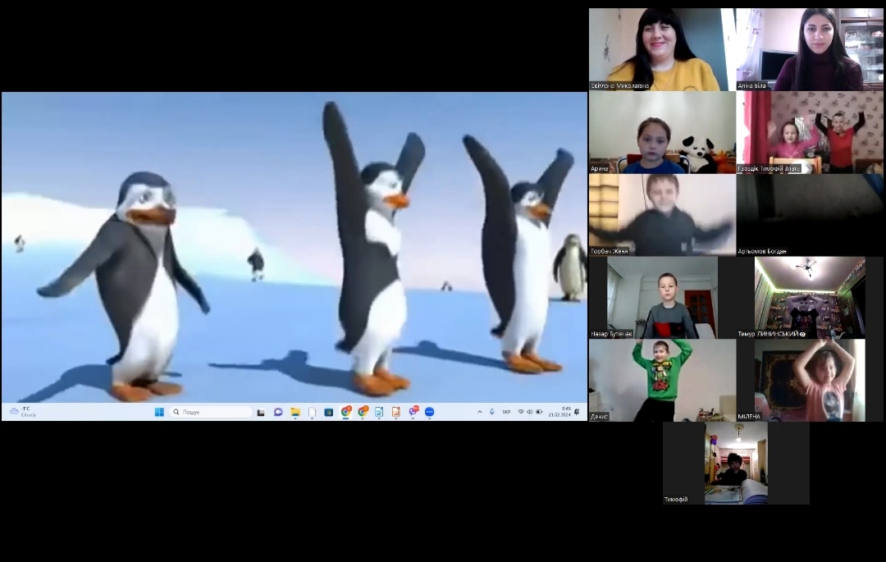This screenshot has width=886, height=562.
Task: Open the Viber icon with red badge
Action: [x=413, y=412]
